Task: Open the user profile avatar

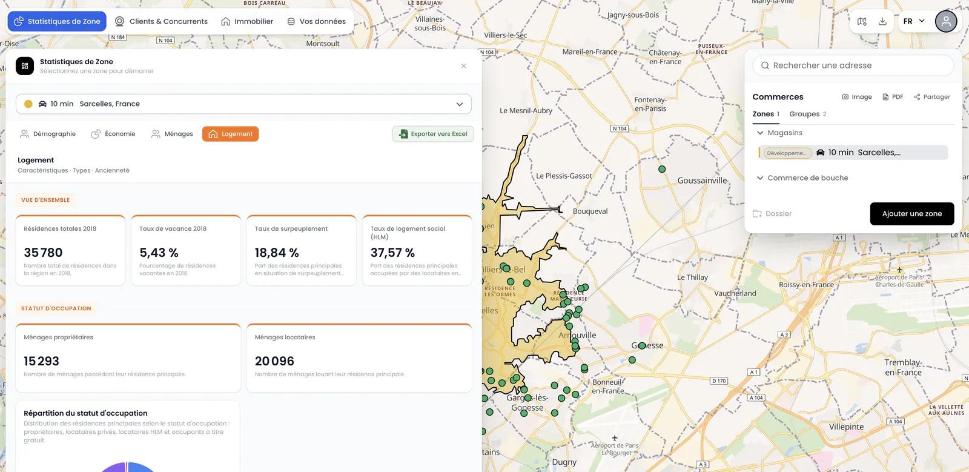Action: point(946,21)
